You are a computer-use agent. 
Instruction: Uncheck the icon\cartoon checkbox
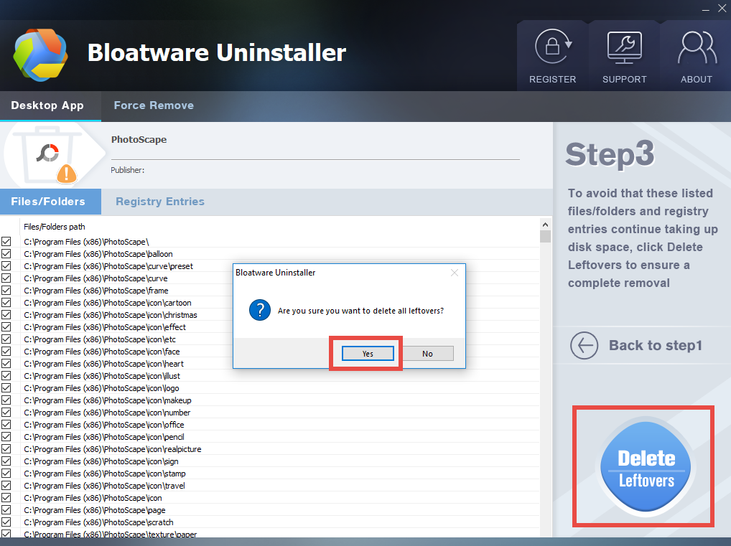point(6,303)
